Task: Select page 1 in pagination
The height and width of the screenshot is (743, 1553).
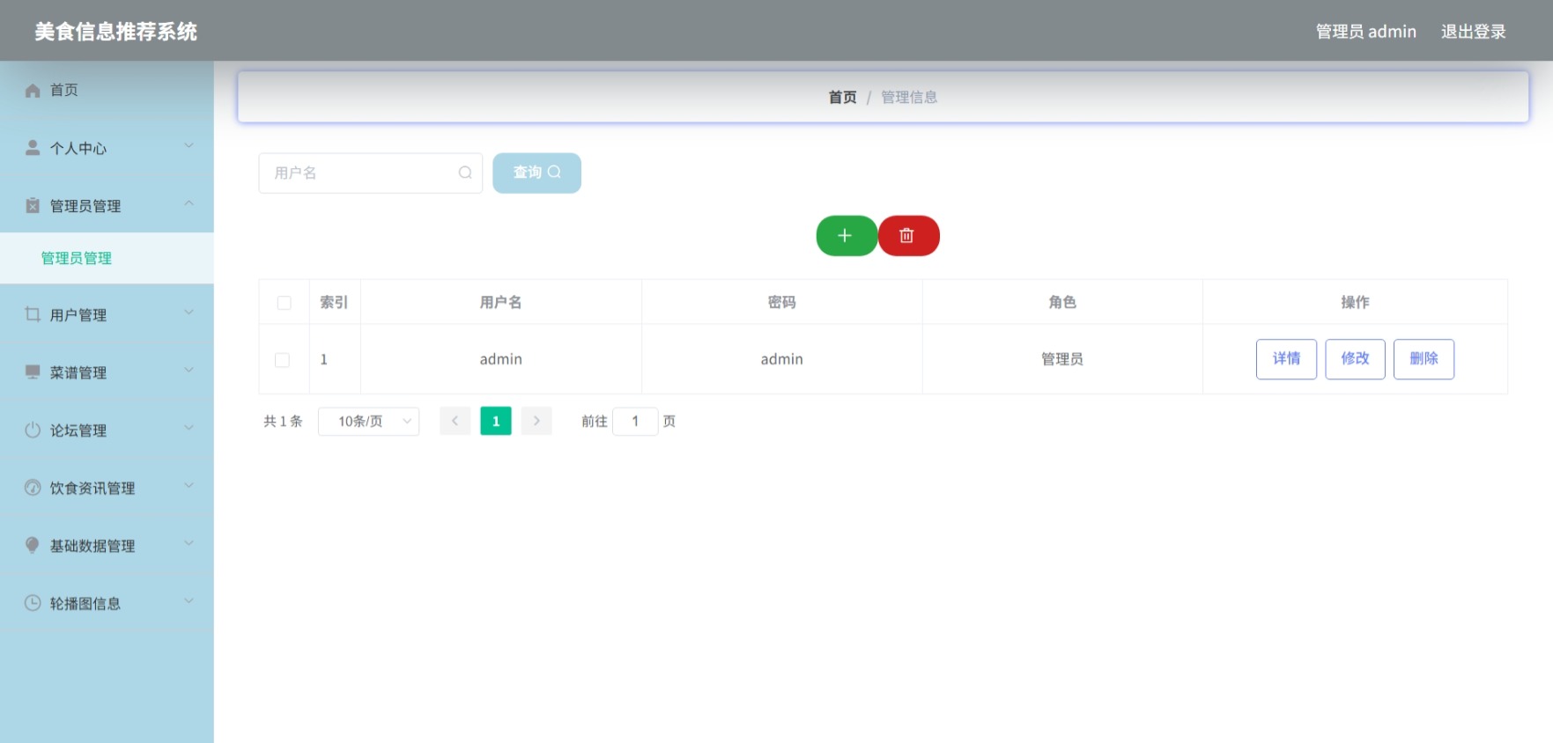Action: tap(496, 421)
